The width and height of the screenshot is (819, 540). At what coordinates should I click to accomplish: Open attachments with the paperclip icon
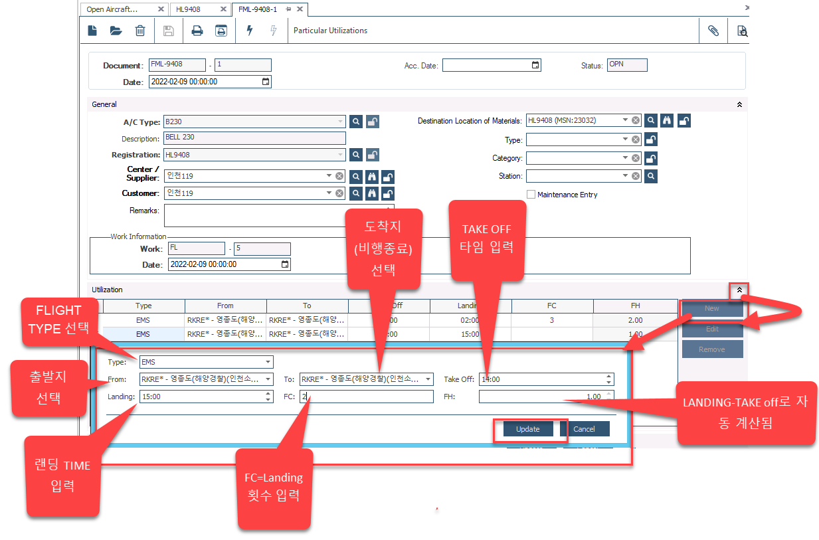[713, 31]
